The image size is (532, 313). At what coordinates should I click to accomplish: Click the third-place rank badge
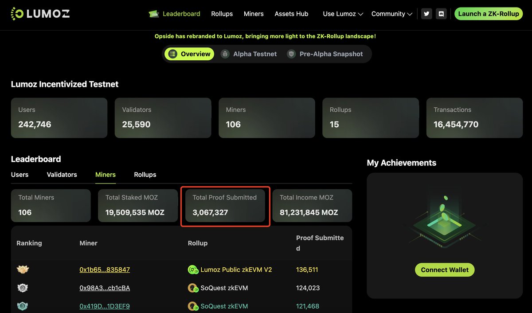pyautogui.click(x=23, y=306)
